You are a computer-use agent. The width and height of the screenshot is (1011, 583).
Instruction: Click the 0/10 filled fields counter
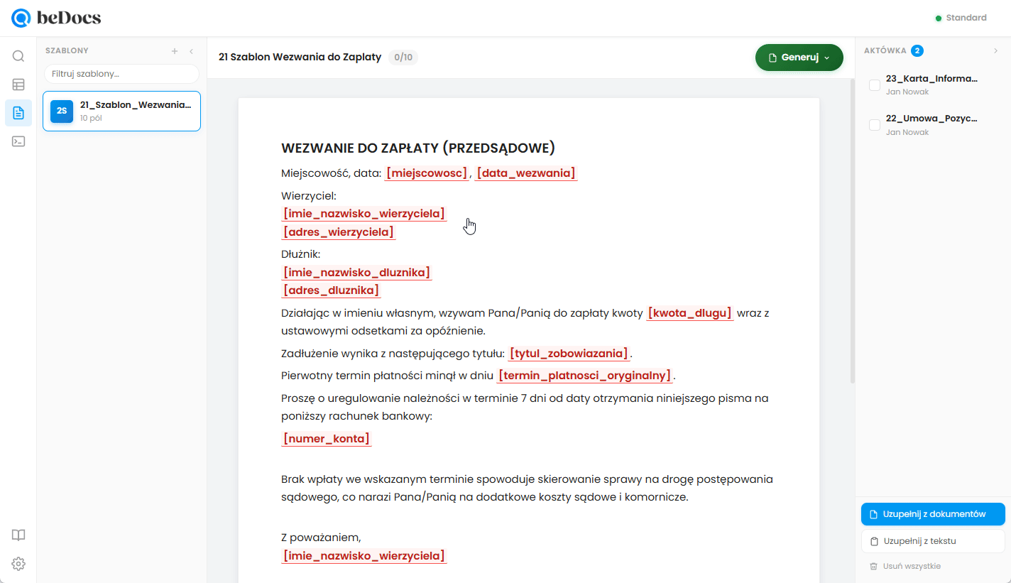(403, 58)
